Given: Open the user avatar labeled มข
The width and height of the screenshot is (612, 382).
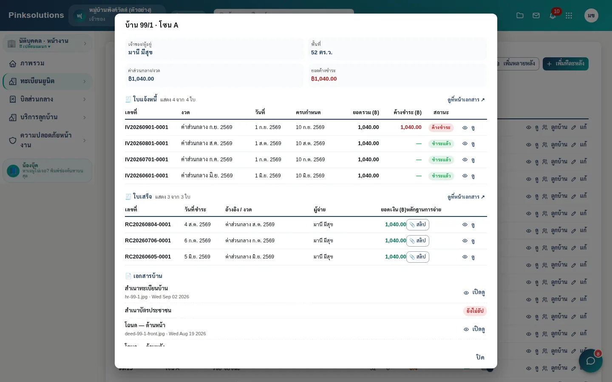Looking at the screenshot, I should [591, 16].
